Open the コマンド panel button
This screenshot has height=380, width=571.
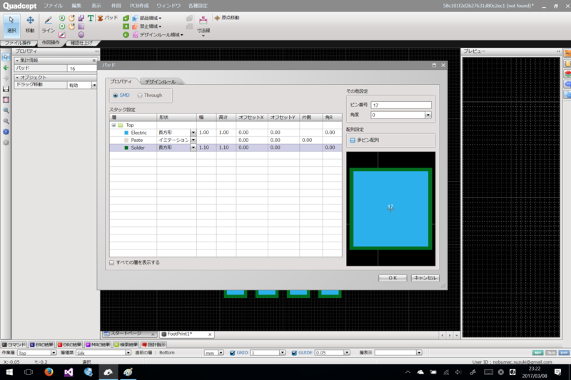[14, 344]
